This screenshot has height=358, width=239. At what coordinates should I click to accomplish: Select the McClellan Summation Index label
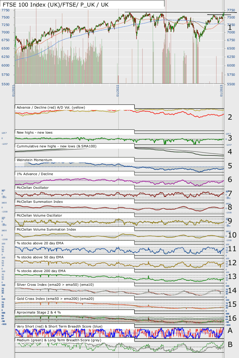click(x=40, y=202)
